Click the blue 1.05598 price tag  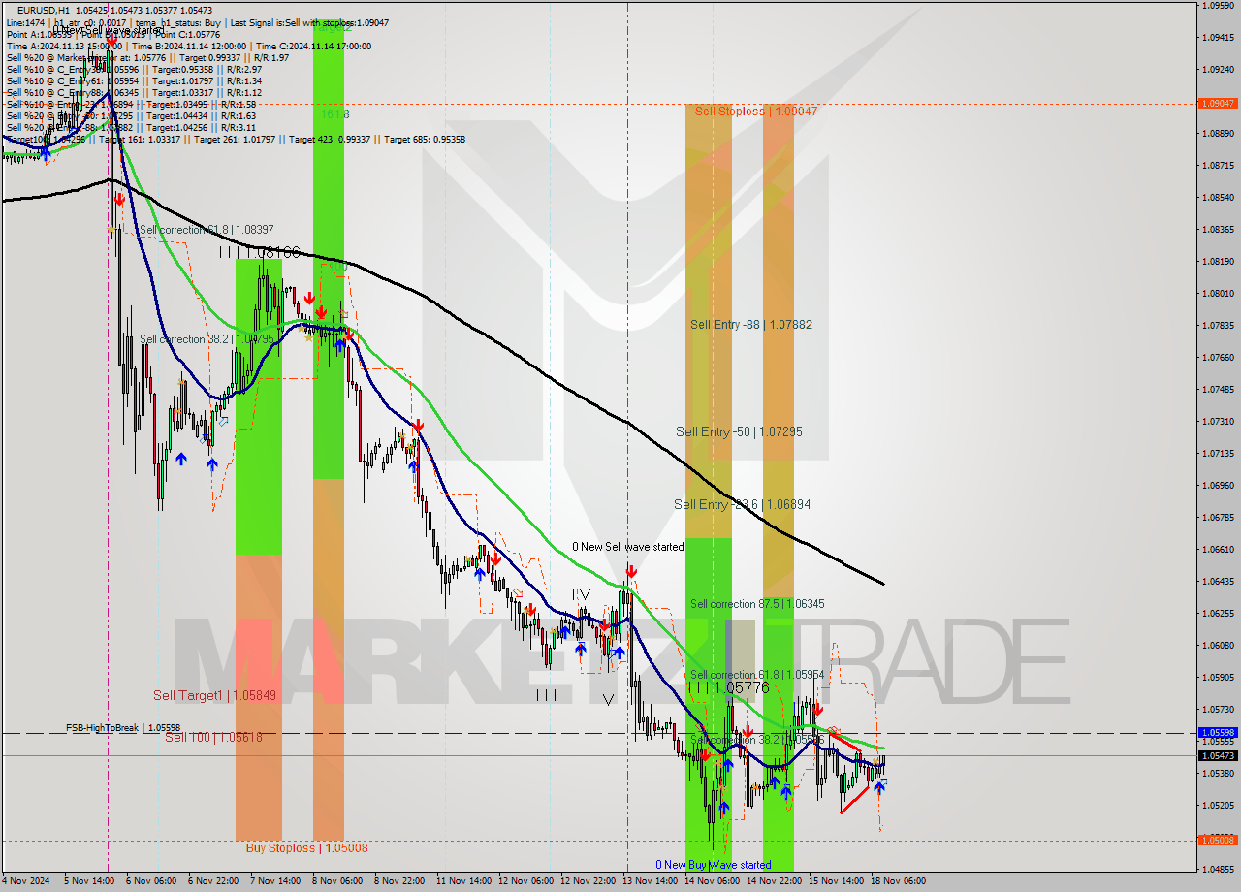tap(1218, 733)
